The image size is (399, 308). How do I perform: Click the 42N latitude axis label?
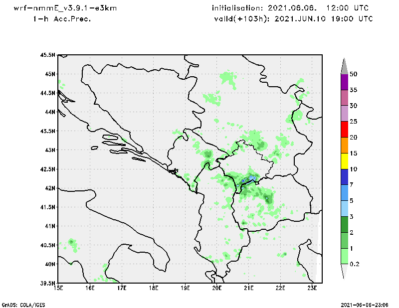pos(50,188)
